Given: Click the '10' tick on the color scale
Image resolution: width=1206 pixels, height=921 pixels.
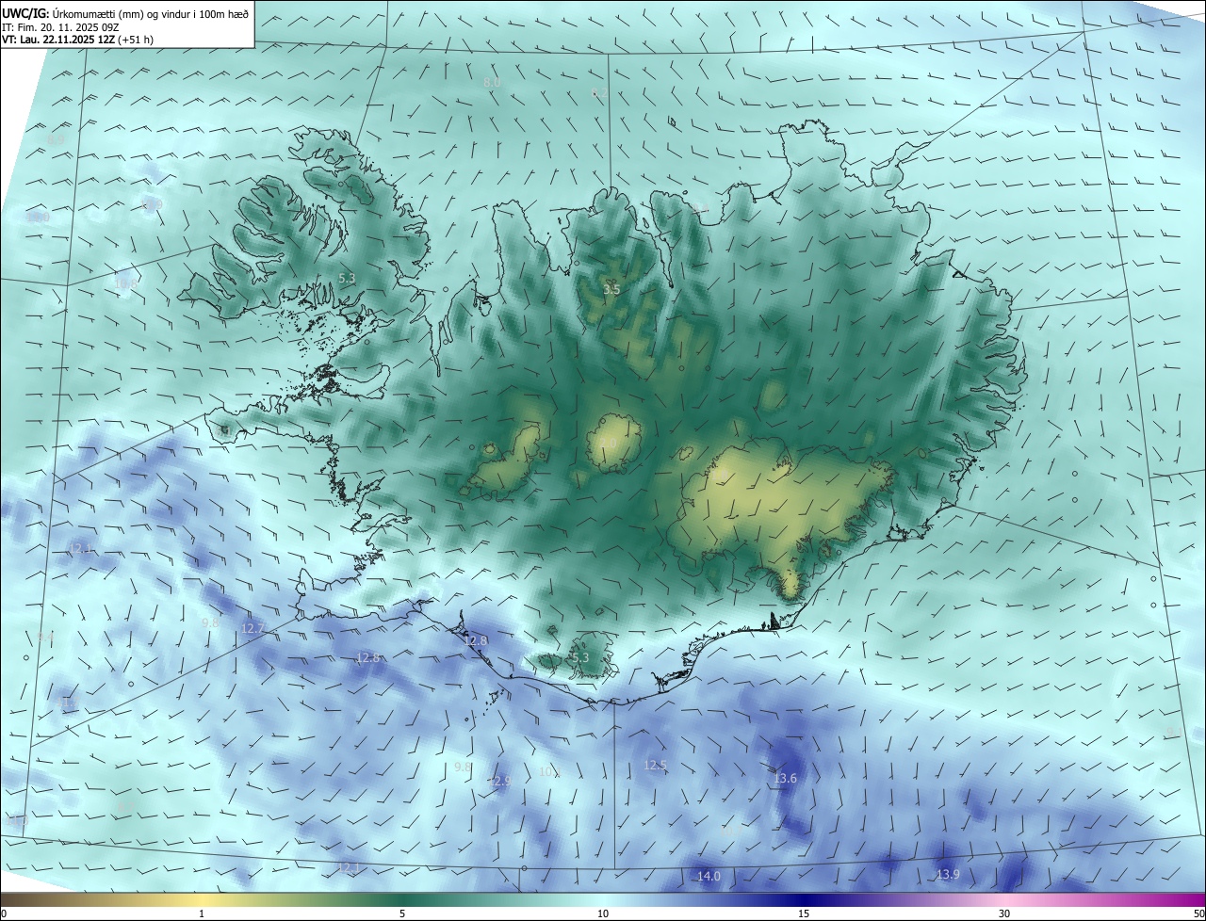Looking at the screenshot, I should click(603, 914).
